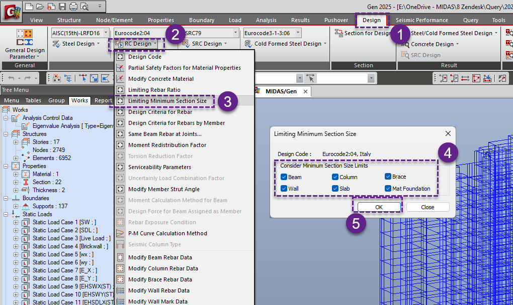Image resolution: width=513 pixels, height=305 pixels.
Task: Click the Modify Beam Rebar Data icon
Action: click(120, 257)
